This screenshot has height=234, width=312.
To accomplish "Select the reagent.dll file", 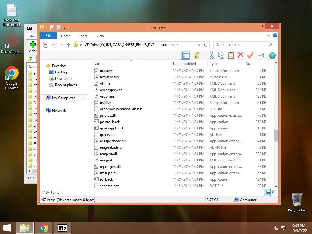I will click(x=108, y=154).
